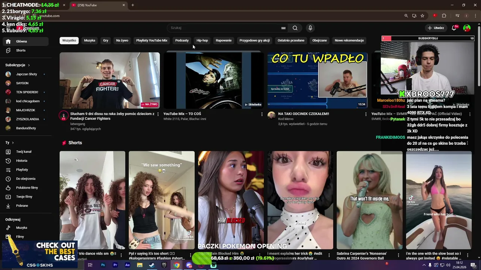Open options menu for YouTube Mix – TO COŚ
The image size is (481, 270).
click(262, 114)
